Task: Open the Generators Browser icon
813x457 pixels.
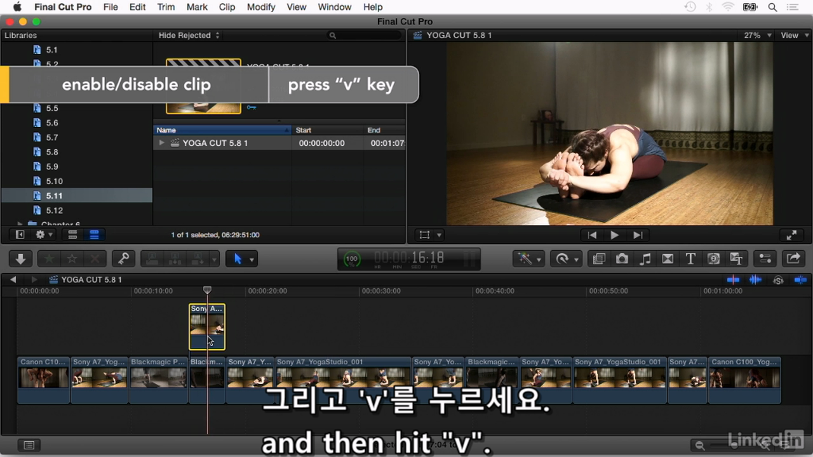Action: pyautogui.click(x=713, y=259)
